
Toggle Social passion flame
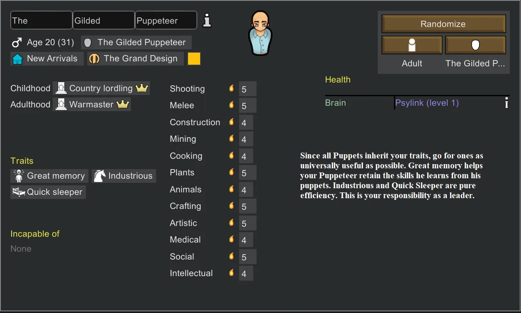[x=231, y=256]
